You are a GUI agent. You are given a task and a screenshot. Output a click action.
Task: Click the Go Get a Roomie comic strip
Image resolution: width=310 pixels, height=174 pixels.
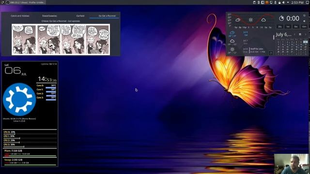[61, 40]
